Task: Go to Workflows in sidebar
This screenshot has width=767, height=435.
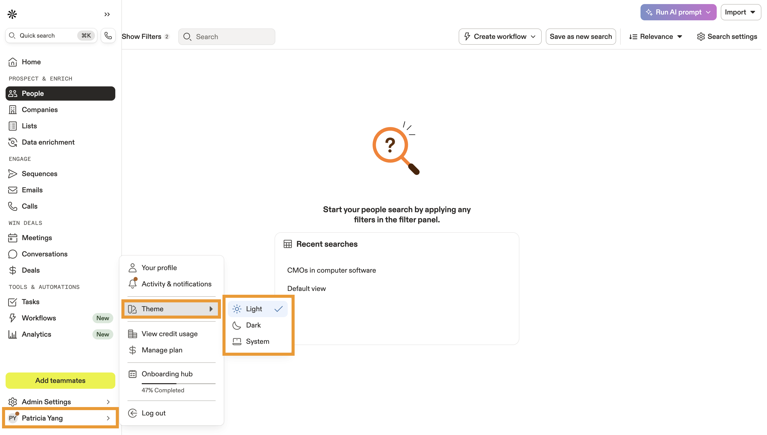Action: tap(39, 318)
